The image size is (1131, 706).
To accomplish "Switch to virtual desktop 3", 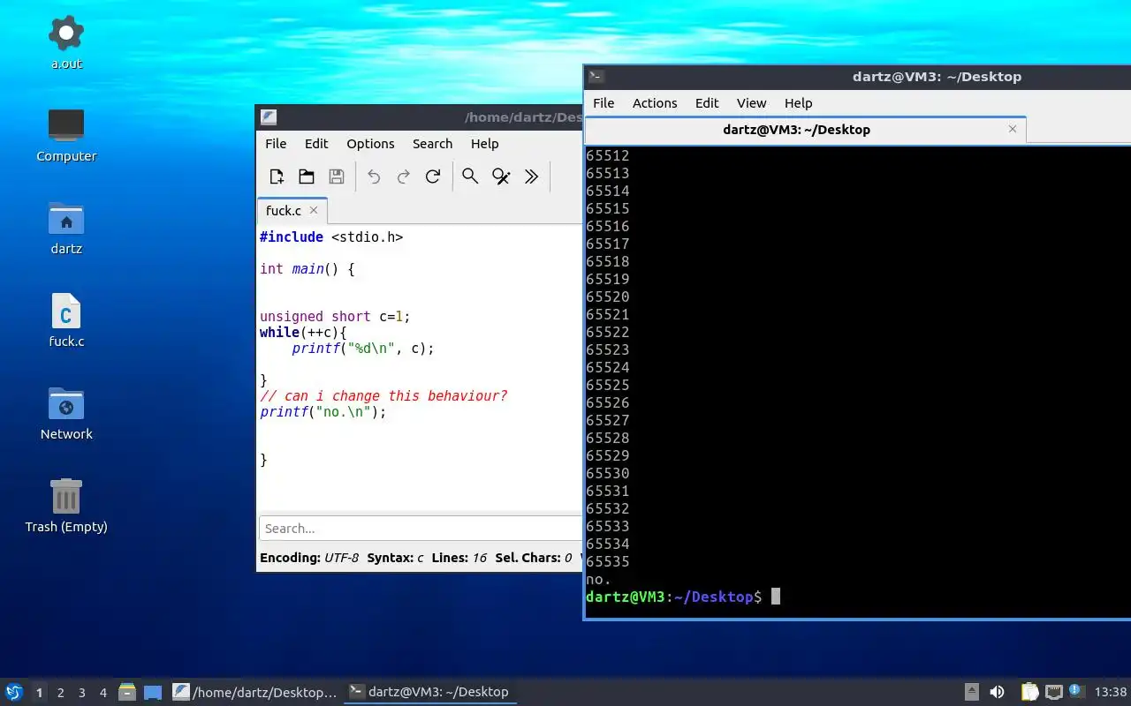I will 81,693.
